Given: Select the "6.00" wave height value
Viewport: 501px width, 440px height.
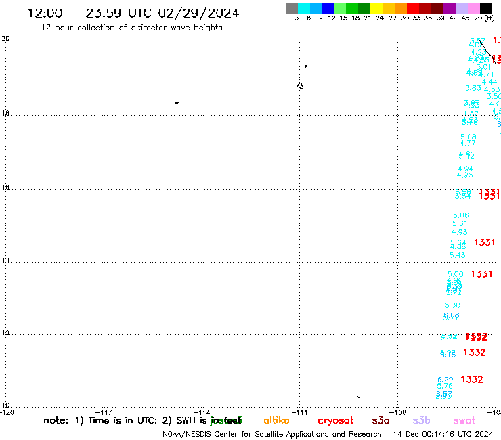Looking at the screenshot, I should coord(452,305).
